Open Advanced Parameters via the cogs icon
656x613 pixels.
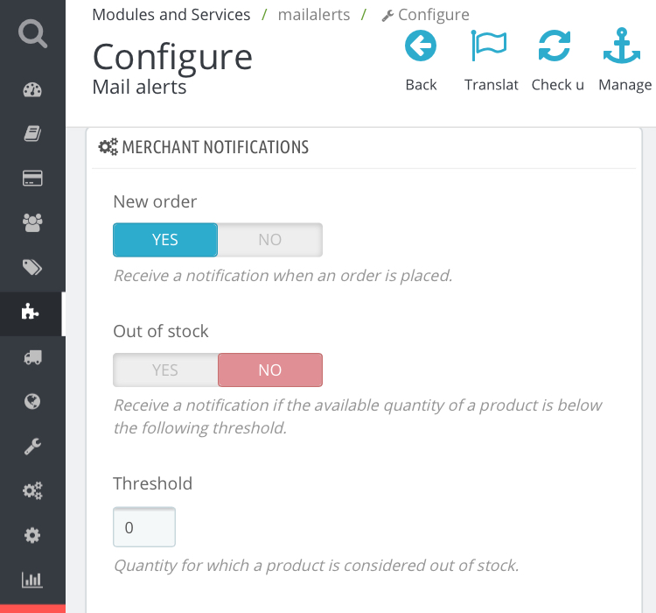point(32,490)
